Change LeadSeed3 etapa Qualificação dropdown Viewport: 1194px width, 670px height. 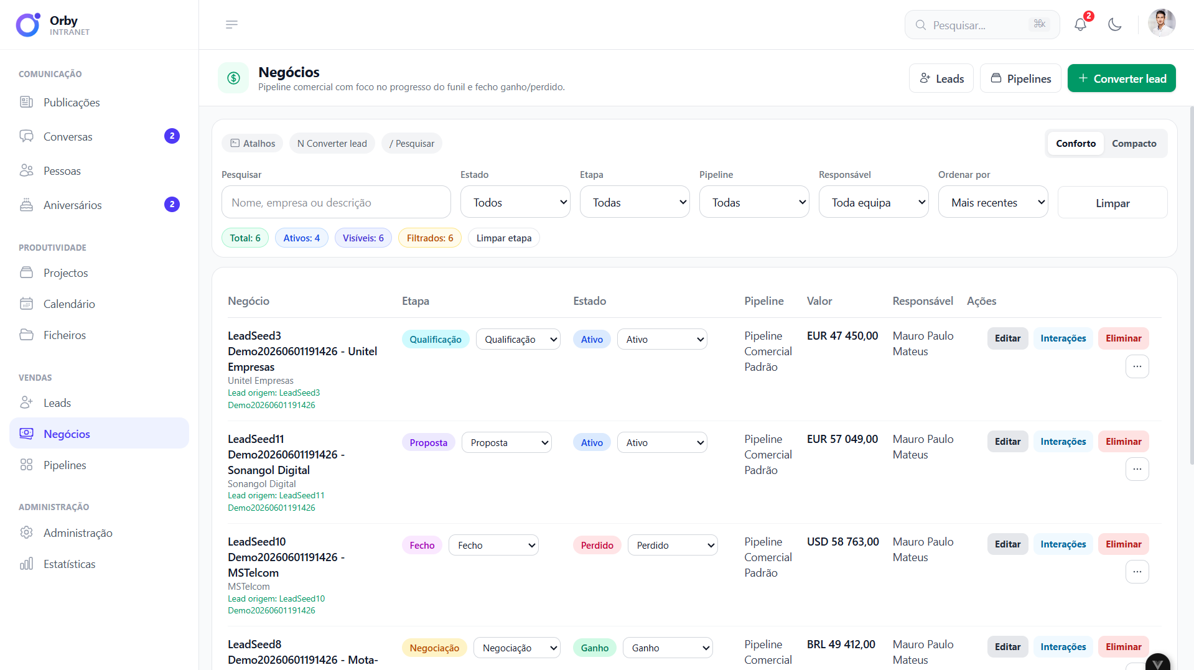(518, 339)
